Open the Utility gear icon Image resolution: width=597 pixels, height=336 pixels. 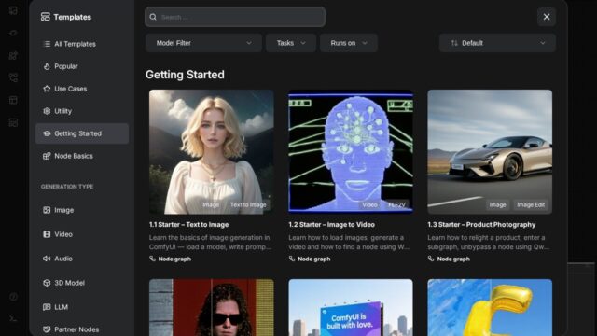pos(47,111)
